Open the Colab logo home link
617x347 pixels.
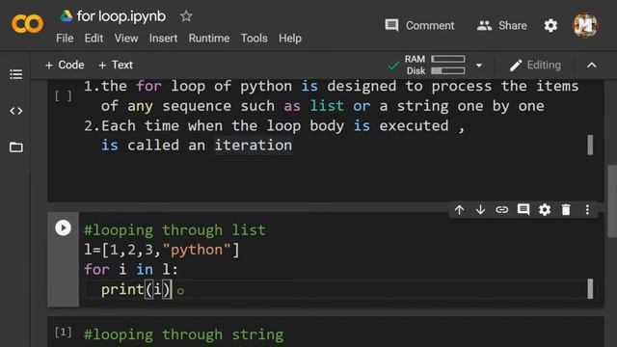click(27, 24)
